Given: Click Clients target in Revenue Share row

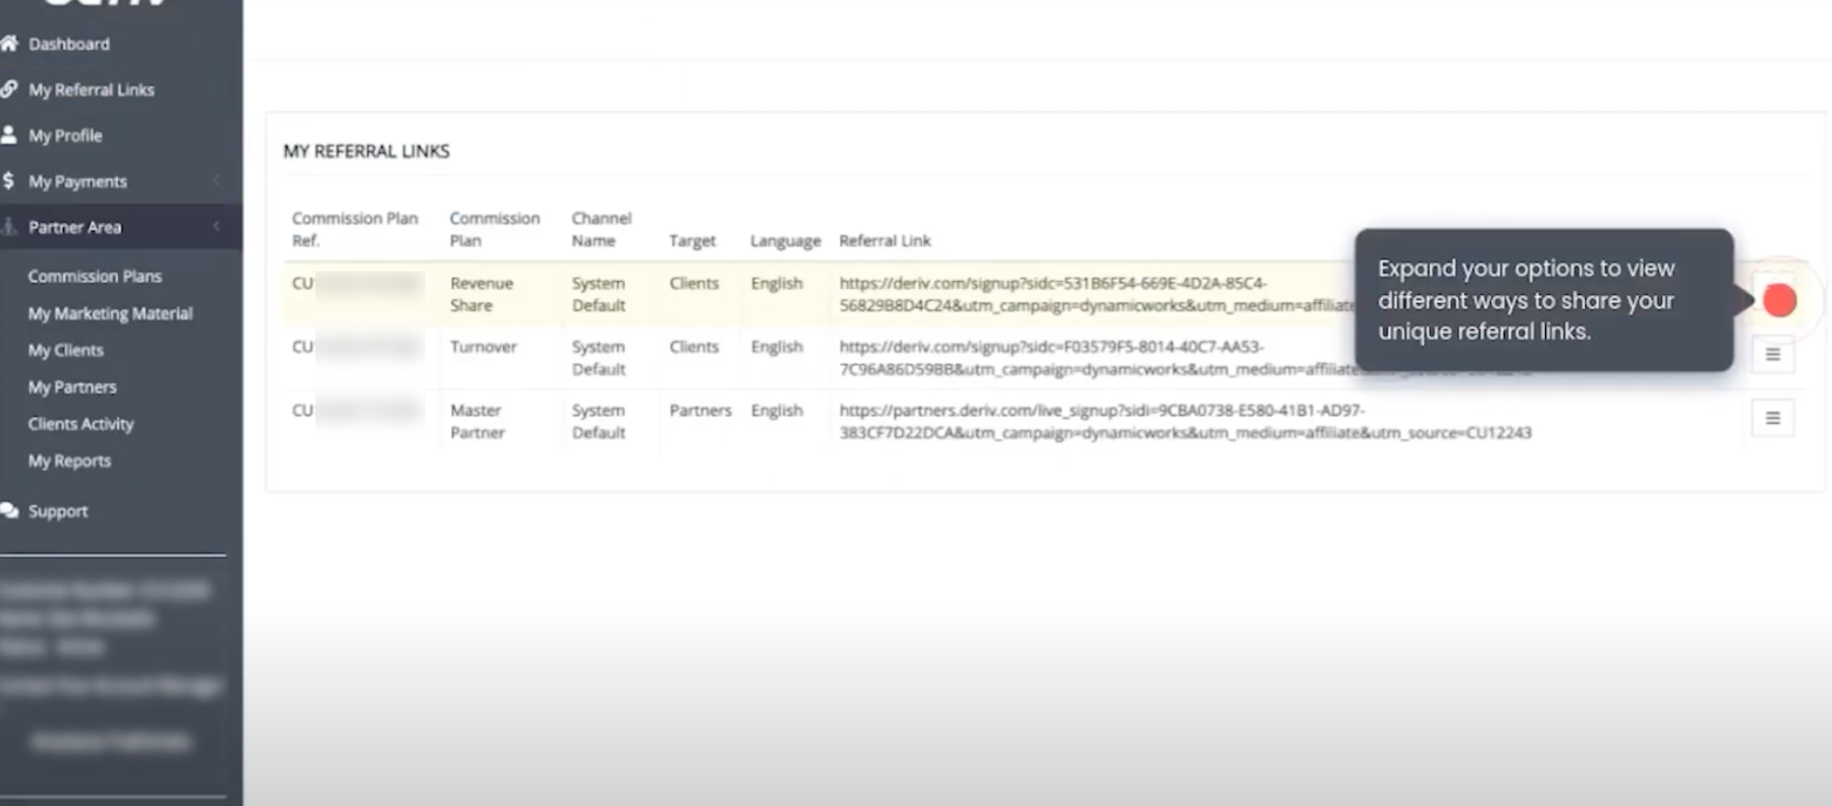Looking at the screenshot, I should (x=694, y=283).
